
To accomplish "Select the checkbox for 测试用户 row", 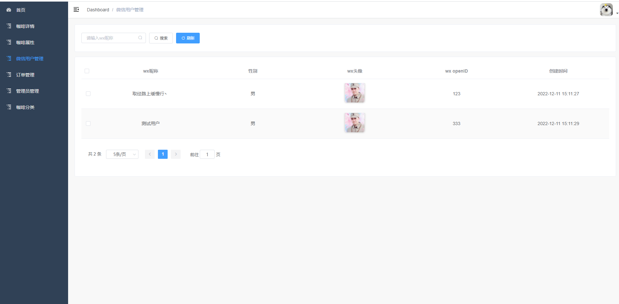I will point(88,123).
